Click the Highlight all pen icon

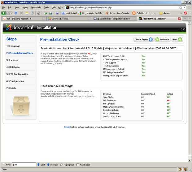pyautogui.click(x=61, y=165)
